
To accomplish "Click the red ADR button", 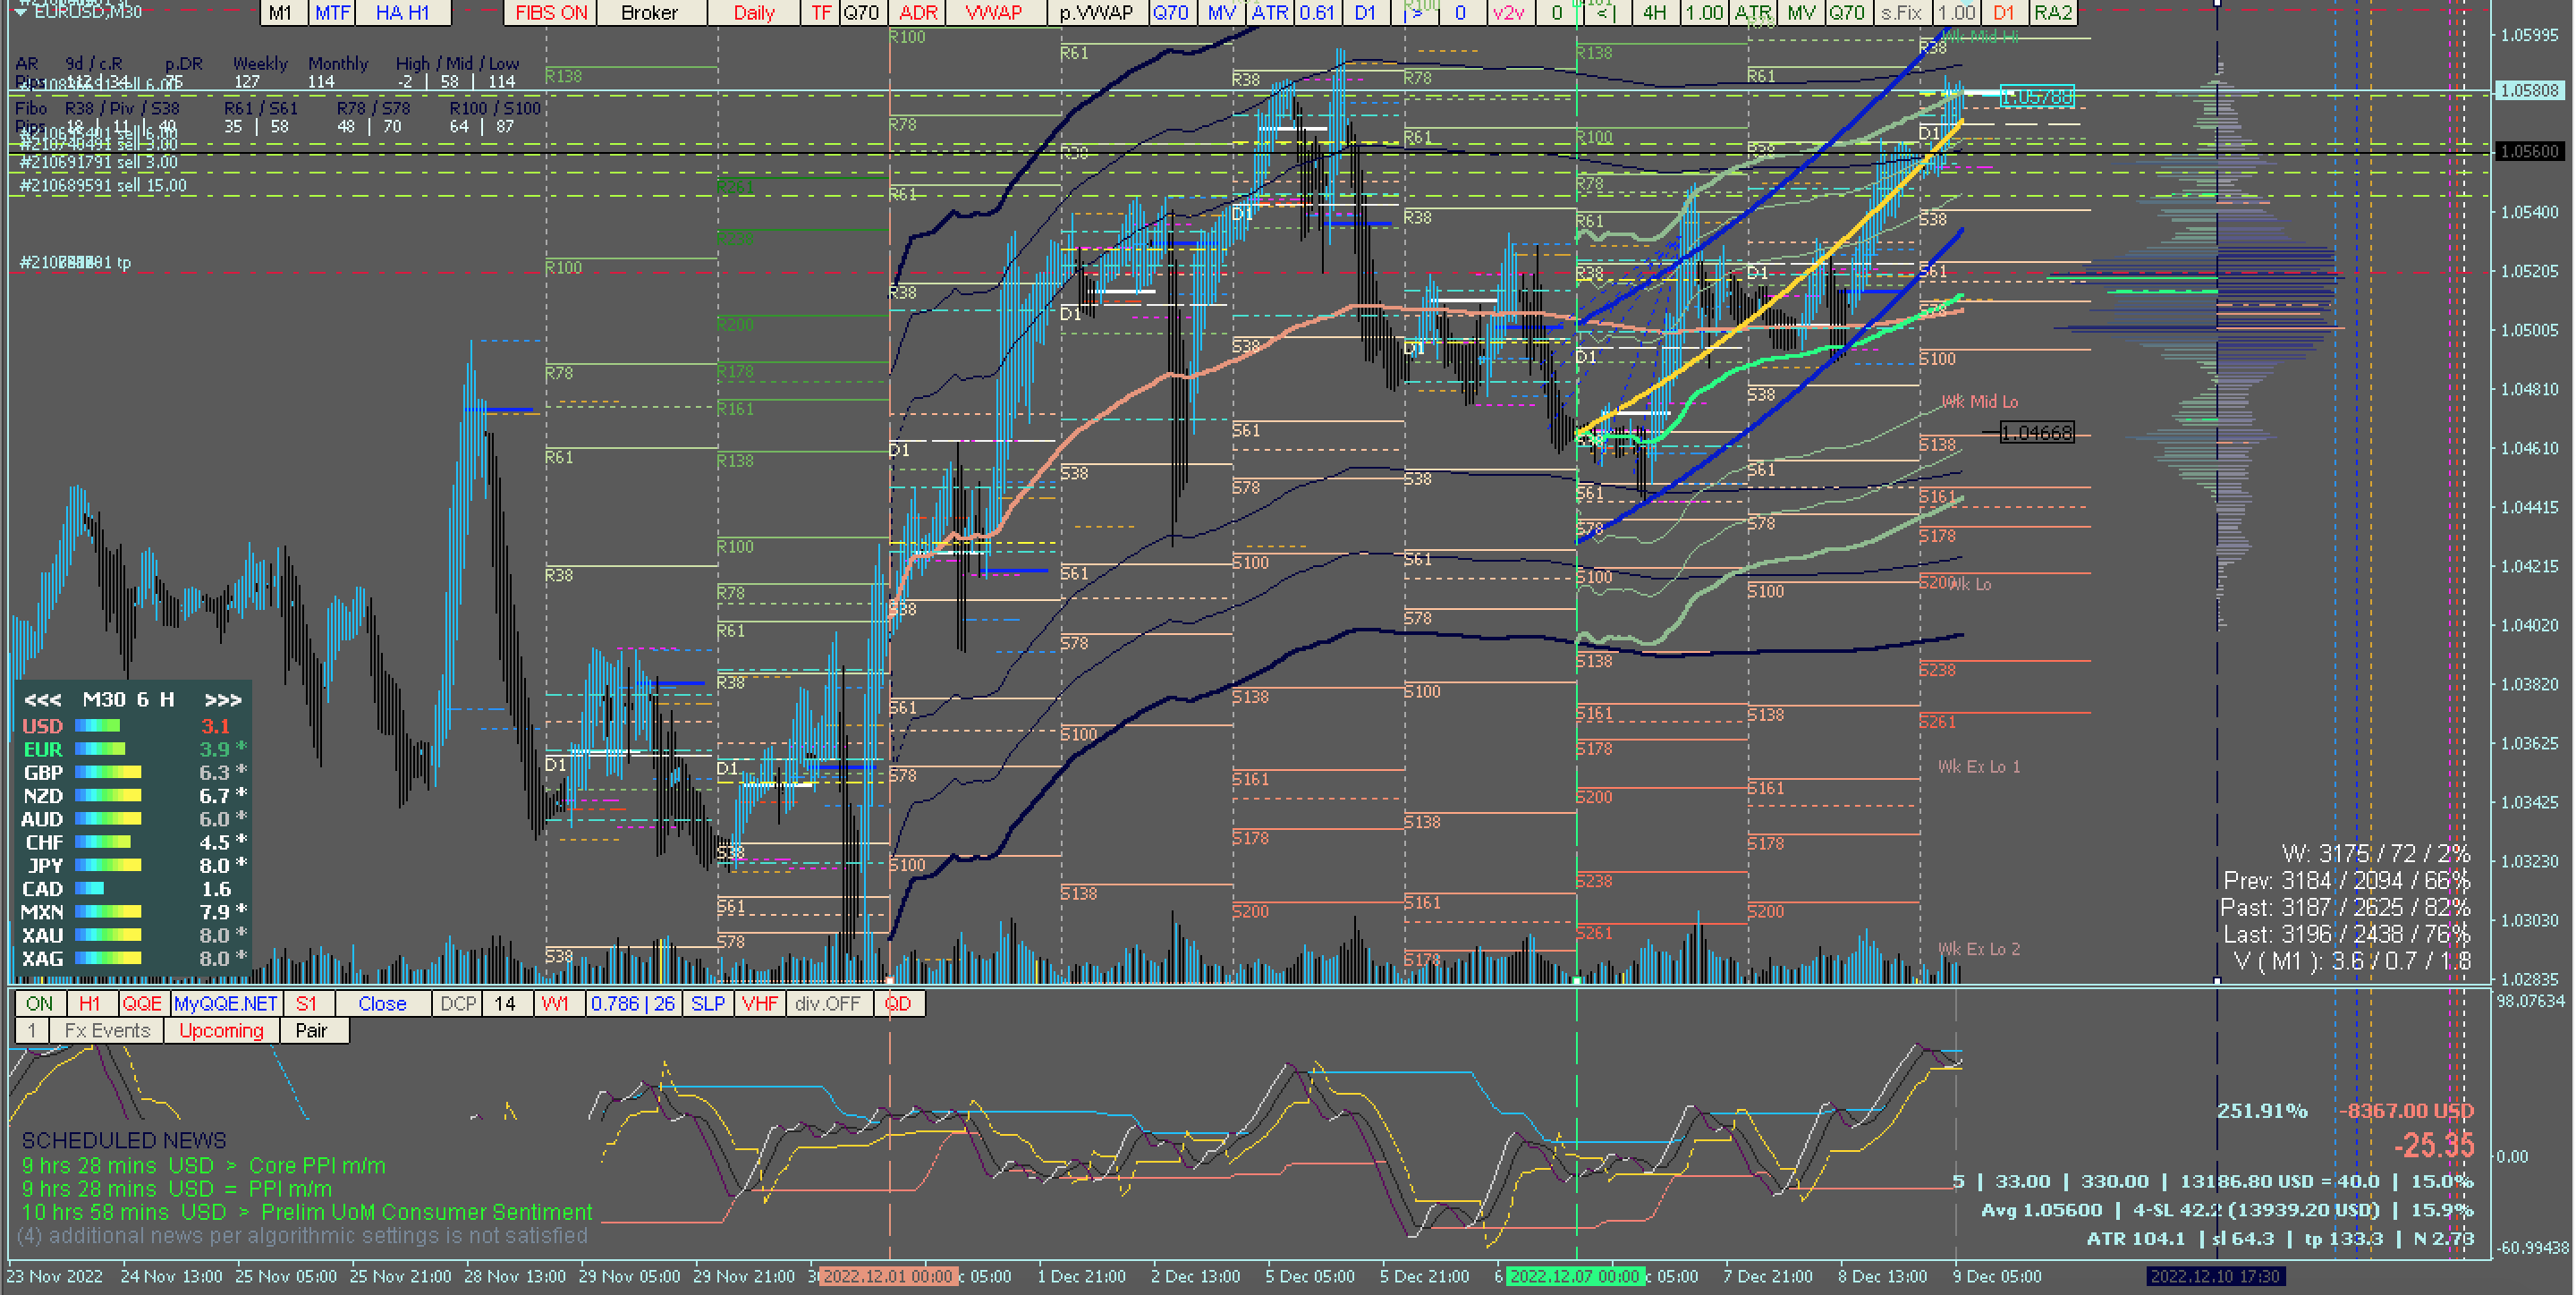I will 918,13.
